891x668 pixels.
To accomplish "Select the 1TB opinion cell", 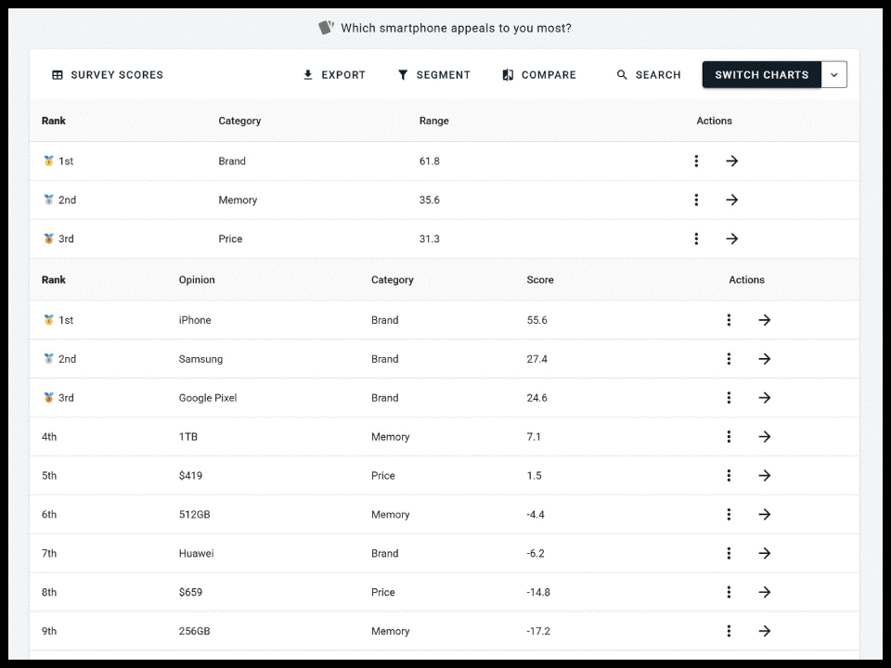I will [188, 437].
